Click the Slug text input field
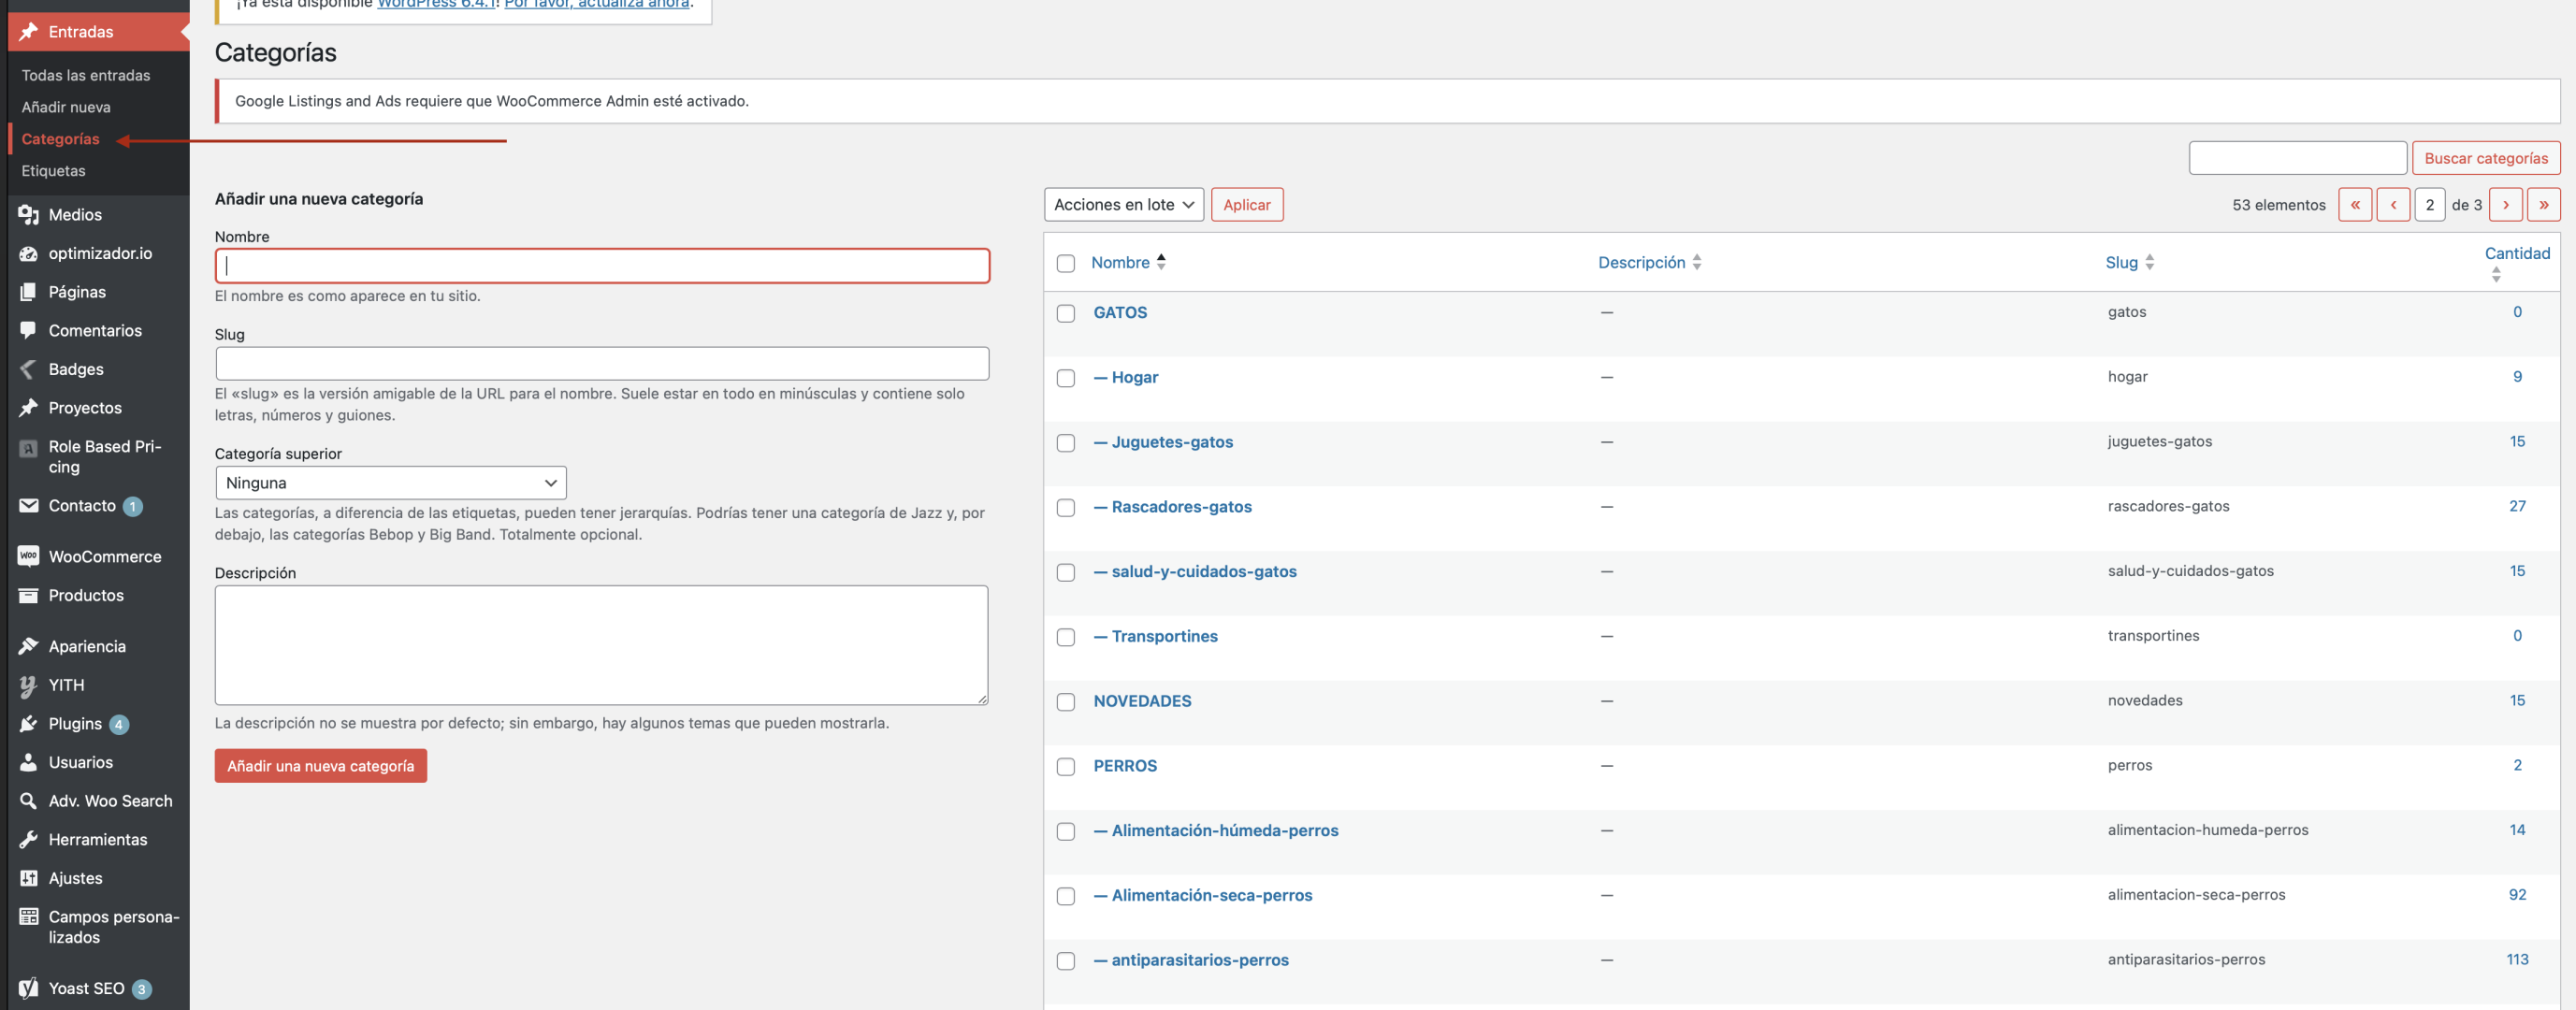Screen dimensions: 2576x1010 [x=602, y=364]
